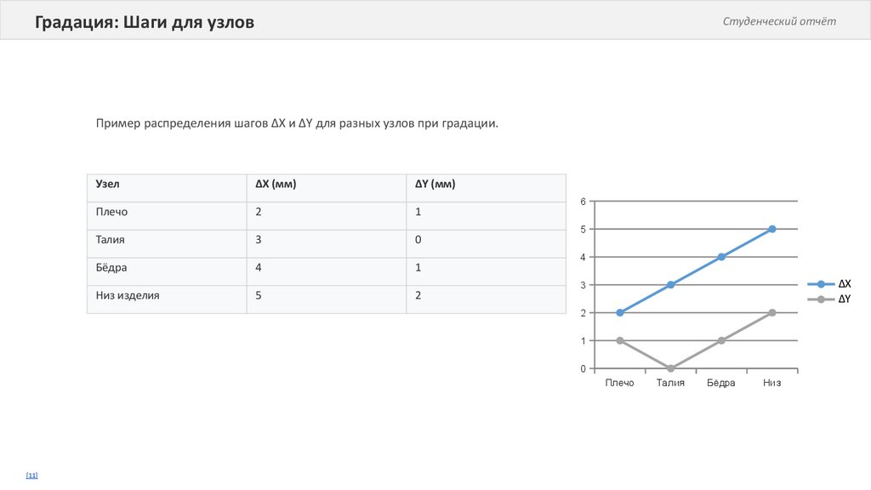Viewport: 871px width, 490px height.
Task: Click the blue ΔX data point above Плечо
Action: coord(620,312)
